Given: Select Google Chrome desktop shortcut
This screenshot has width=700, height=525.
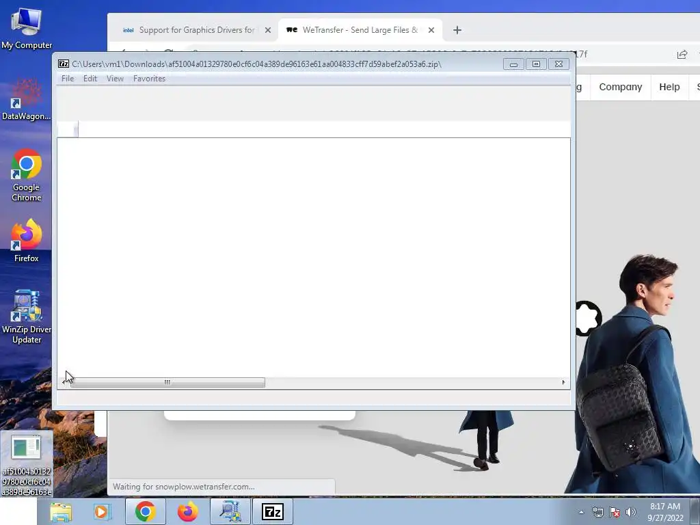Looking at the screenshot, I should (27, 175).
